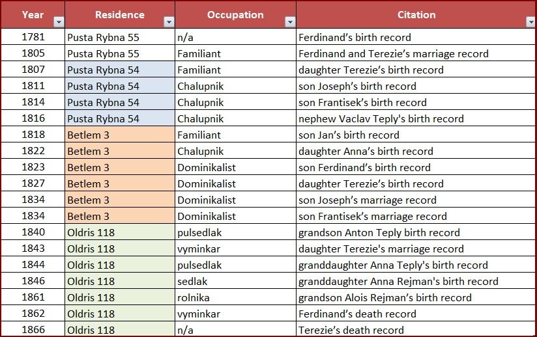Open the Year column filter dropdown
Viewport: 537px width, 337px height.
(59, 22)
